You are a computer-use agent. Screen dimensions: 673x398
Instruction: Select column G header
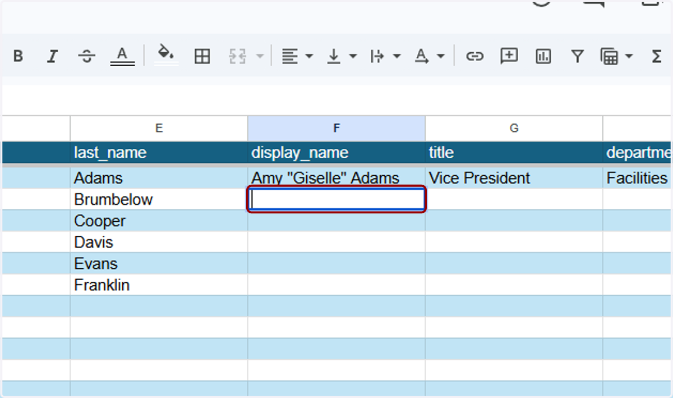point(514,129)
